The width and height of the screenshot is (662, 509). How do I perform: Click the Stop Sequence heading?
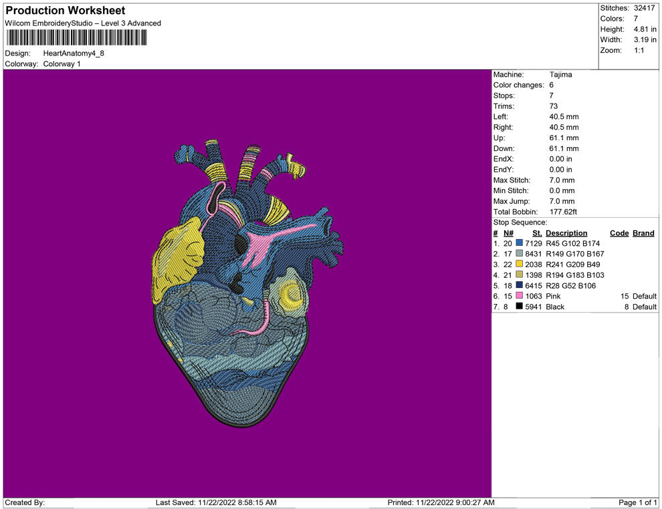coord(520,222)
